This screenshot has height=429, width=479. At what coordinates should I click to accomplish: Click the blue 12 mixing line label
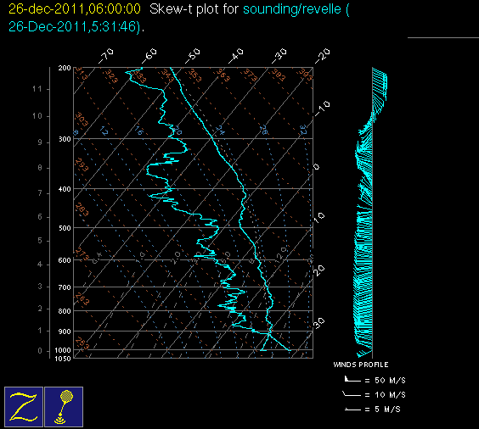coord(104,131)
